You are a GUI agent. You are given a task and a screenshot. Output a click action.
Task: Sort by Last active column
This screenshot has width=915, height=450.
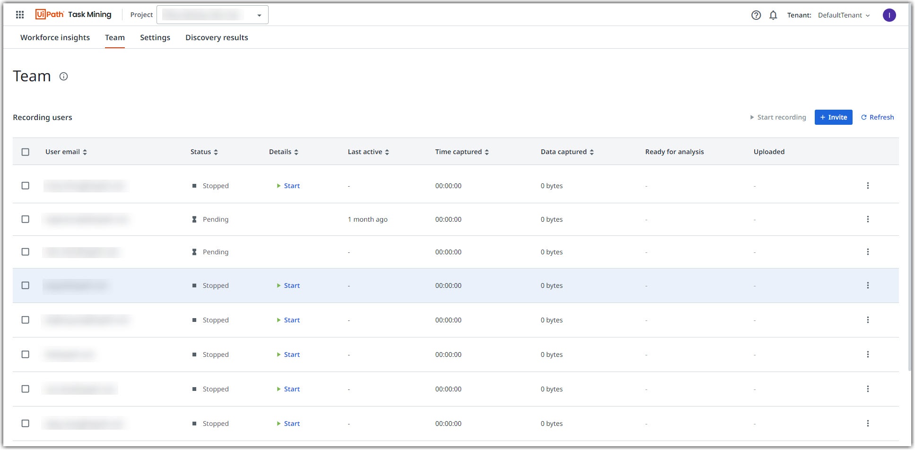tap(368, 152)
